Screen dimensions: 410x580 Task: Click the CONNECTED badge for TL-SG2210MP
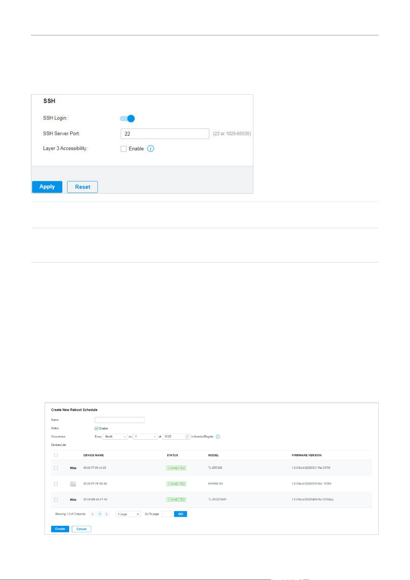[176, 499]
